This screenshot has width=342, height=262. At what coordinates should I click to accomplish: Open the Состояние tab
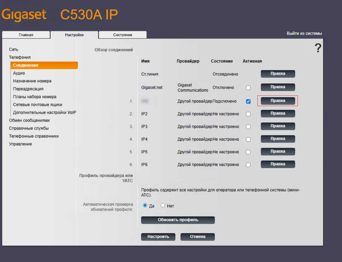(122, 35)
